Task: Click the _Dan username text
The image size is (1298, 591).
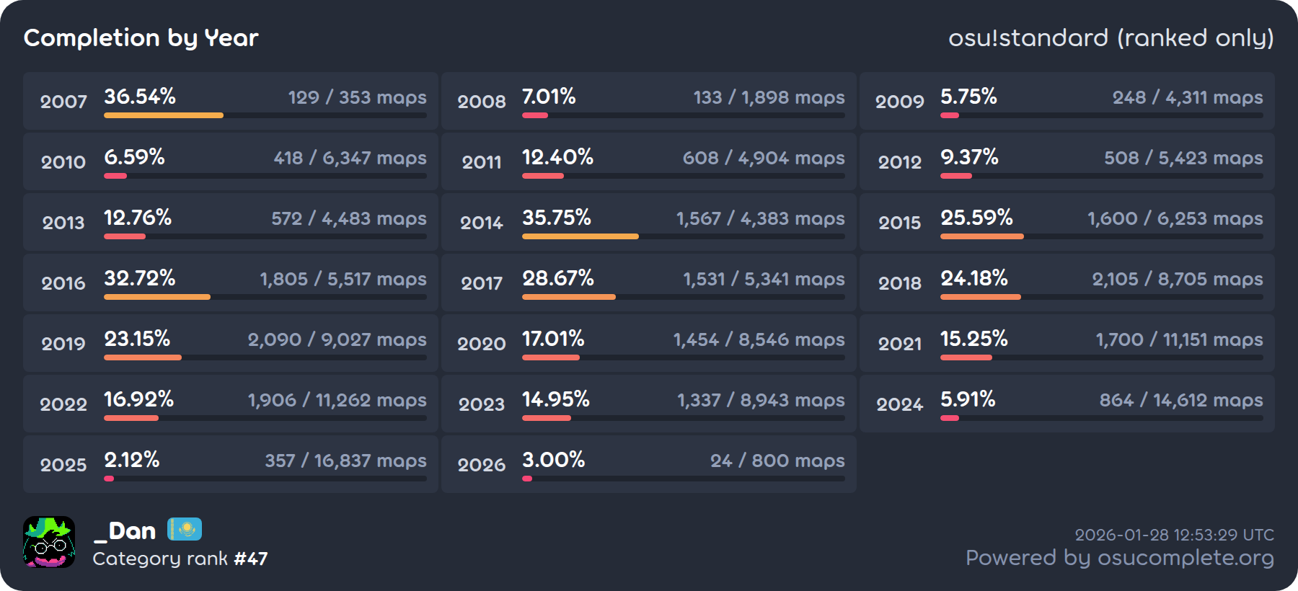Action: (x=125, y=531)
